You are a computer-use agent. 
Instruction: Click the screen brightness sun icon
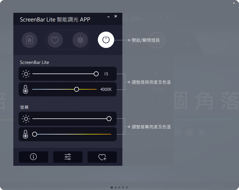point(26,119)
